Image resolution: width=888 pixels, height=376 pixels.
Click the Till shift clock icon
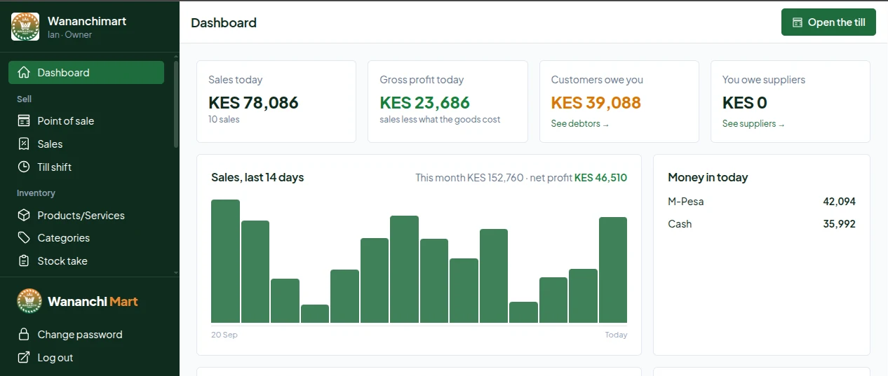point(24,167)
